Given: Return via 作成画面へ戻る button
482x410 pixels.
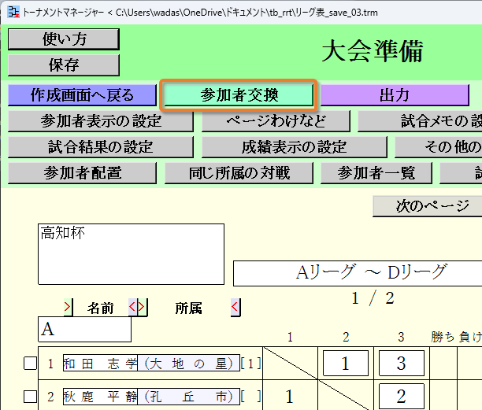Looking at the screenshot, I should pos(82,95).
